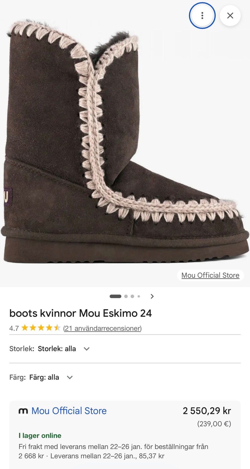Select the first carousel indicator pill

[115, 296]
